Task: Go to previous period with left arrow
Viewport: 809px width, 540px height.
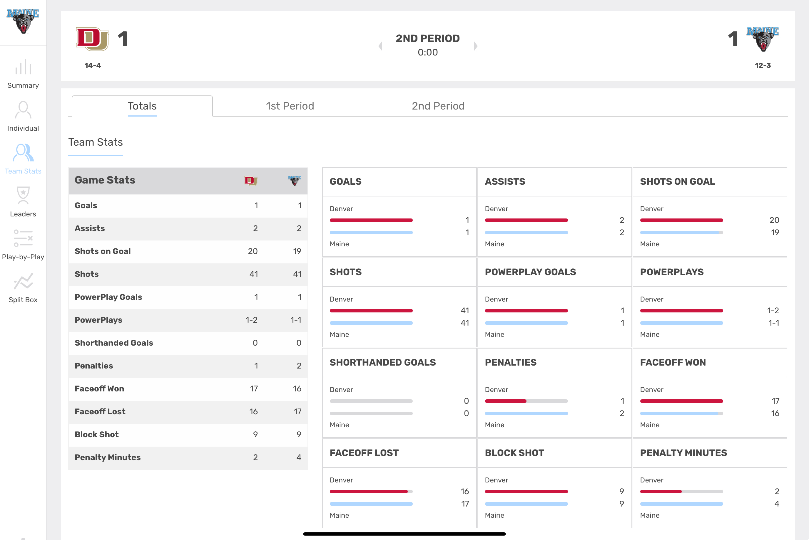Action: pyautogui.click(x=380, y=46)
